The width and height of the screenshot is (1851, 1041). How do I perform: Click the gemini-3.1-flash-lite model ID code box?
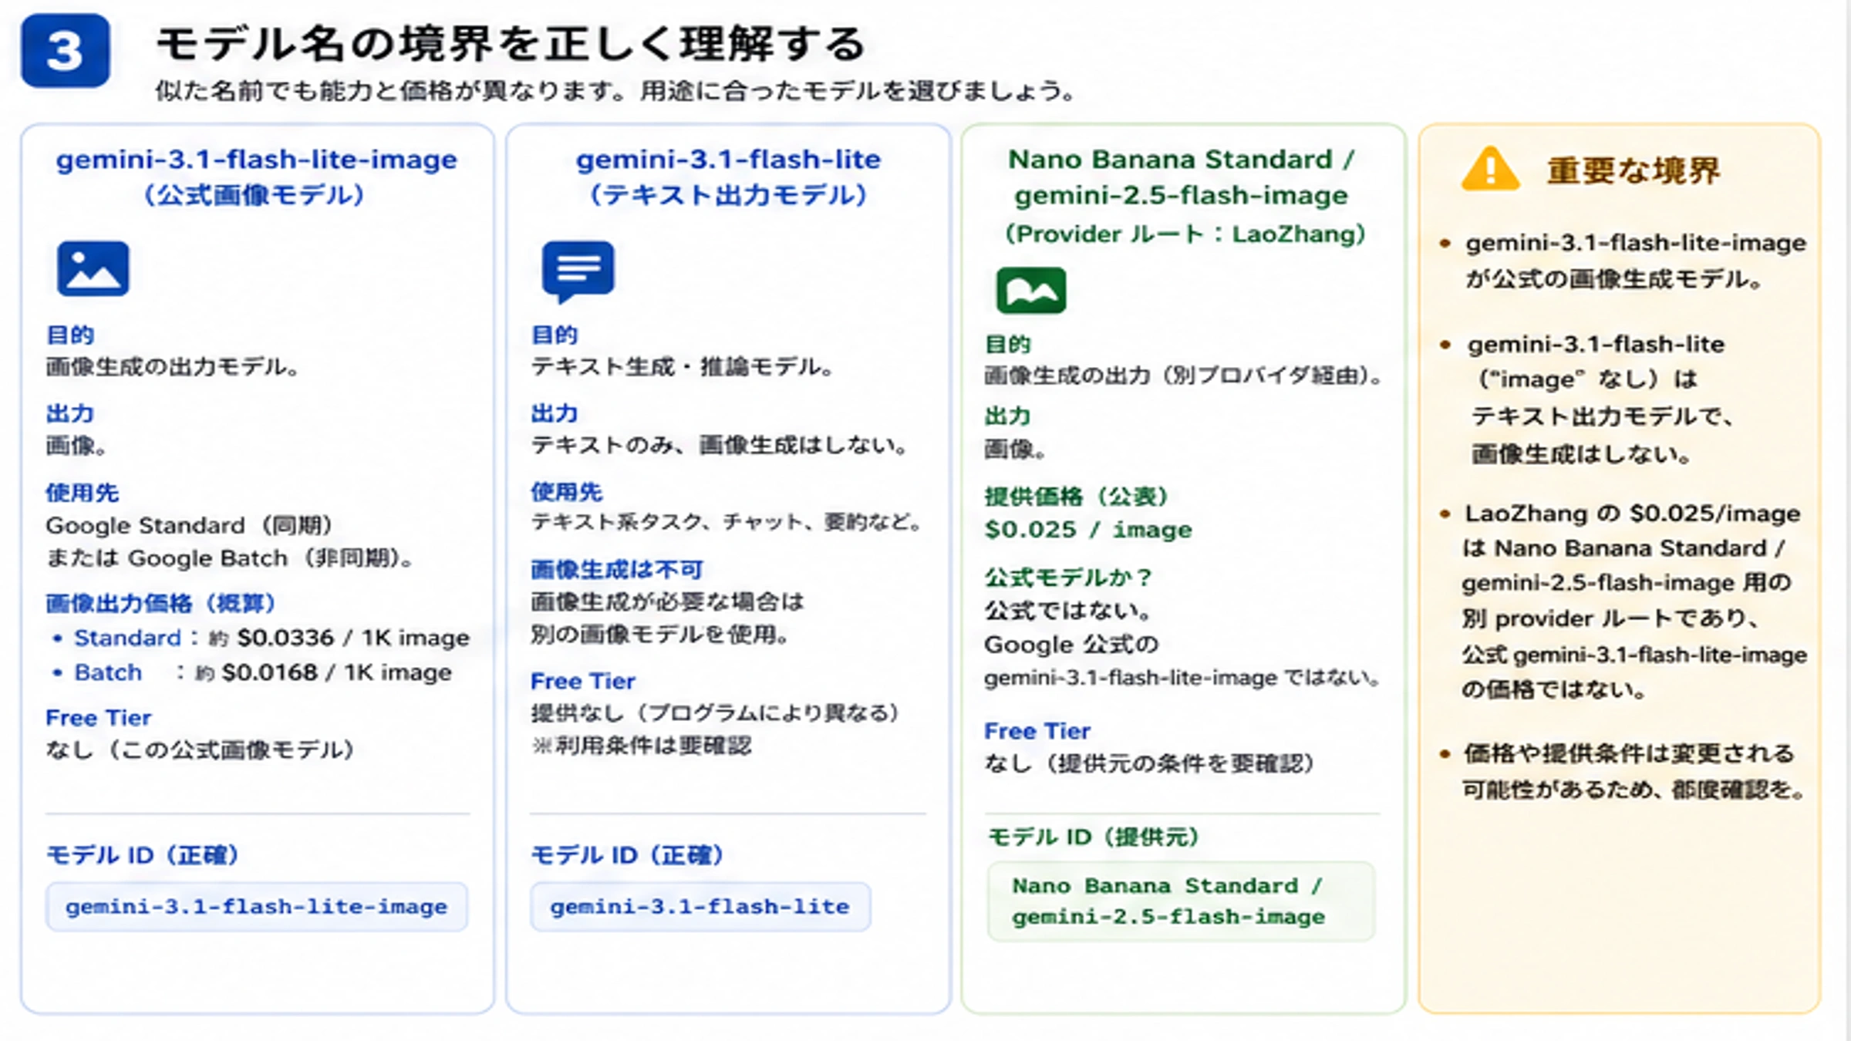[x=700, y=907]
